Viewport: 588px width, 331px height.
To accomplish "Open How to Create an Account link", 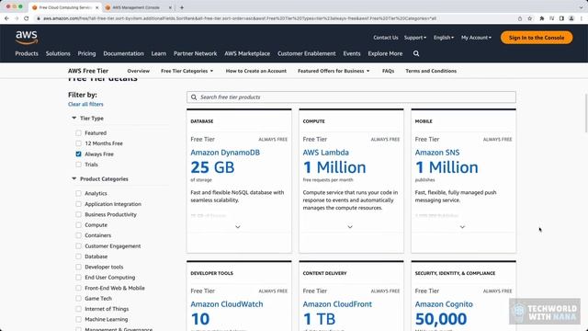I will click(256, 71).
